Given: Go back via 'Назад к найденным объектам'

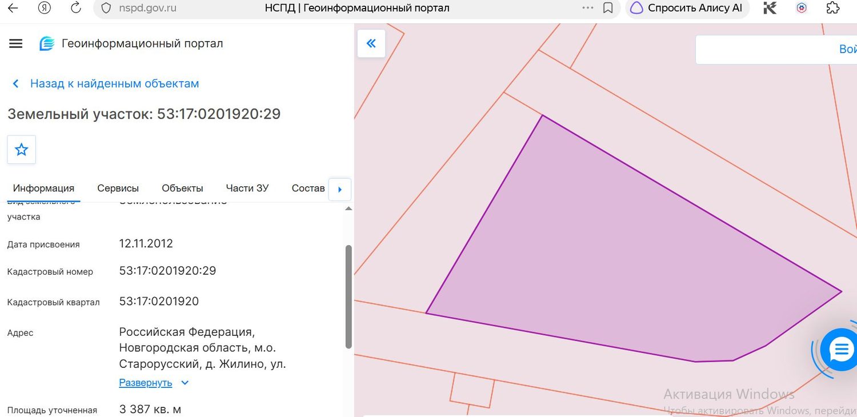Looking at the screenshot, I should click(x=106, y=83).
